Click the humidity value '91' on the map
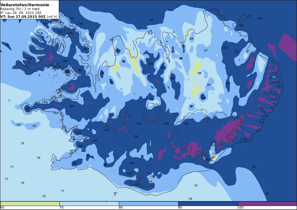Image resolution: width=297 pixels, height=210 pixels. coord(8,45)
